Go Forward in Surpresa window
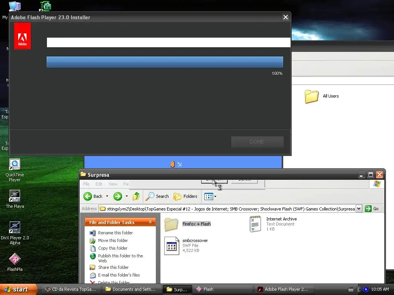 click(x=118, y=196)
